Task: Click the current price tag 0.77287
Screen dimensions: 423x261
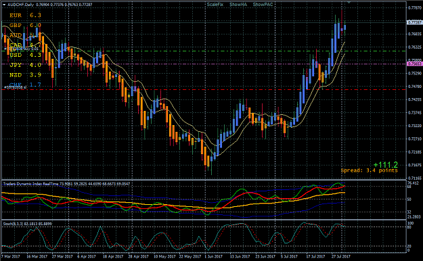Action: coord(414,22)
